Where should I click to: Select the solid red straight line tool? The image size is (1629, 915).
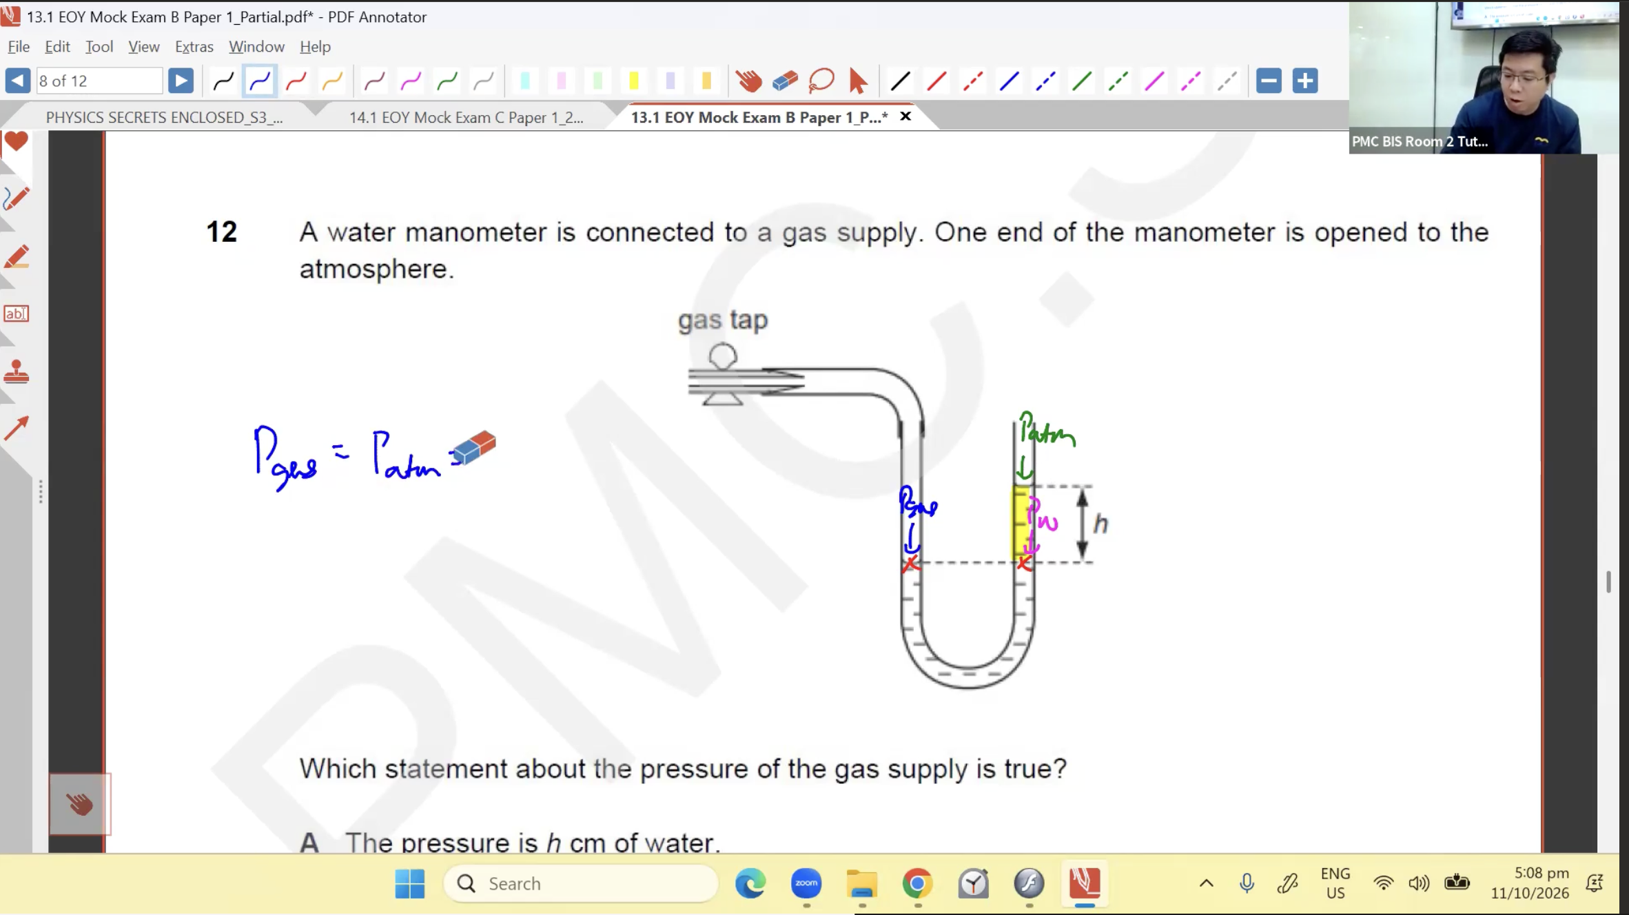point(936,81)
